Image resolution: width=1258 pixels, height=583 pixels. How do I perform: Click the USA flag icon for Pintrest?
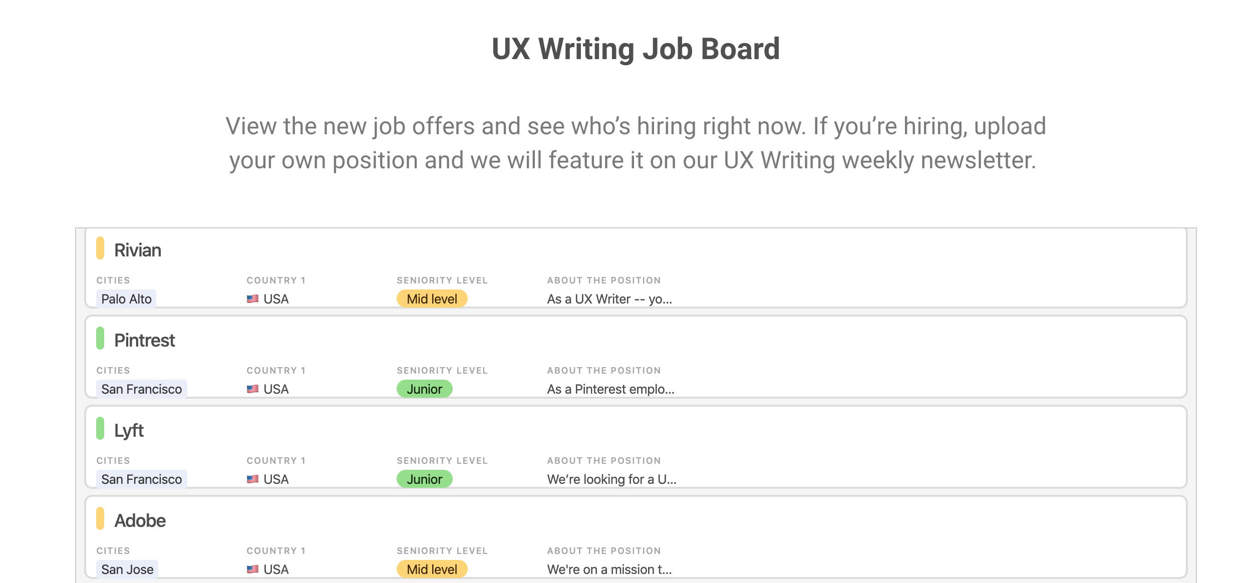252,389
